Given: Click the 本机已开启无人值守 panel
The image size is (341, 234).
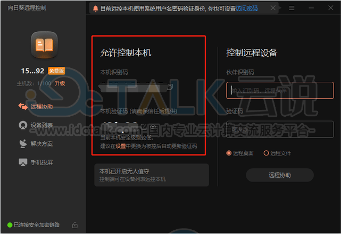Looking at the screenshot, I should pos(152,175).
